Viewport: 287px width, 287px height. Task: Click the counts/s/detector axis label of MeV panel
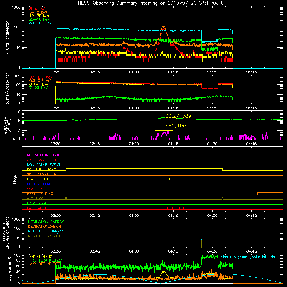coord(7,89)
